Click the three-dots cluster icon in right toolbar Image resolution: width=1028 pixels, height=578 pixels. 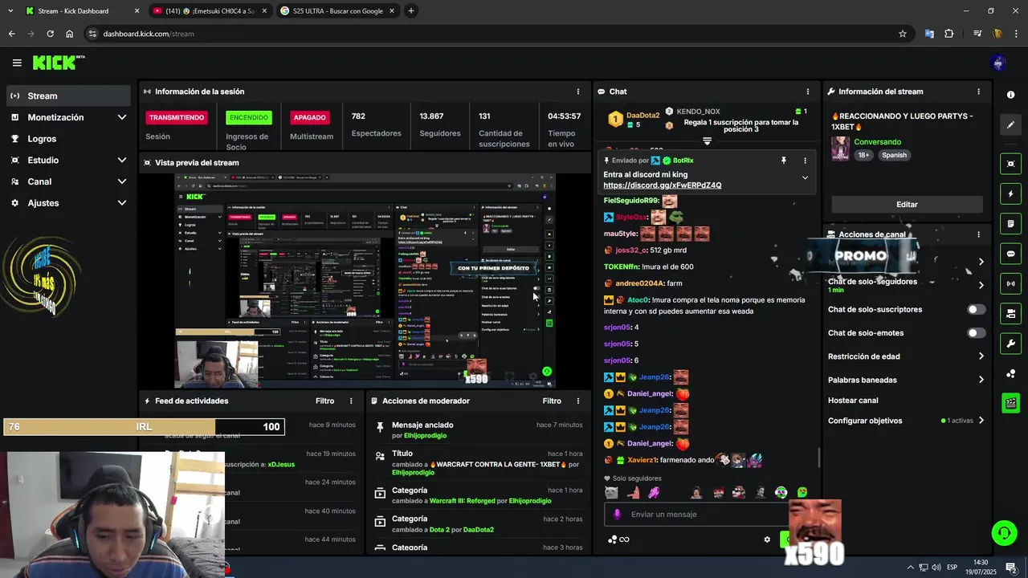pyautogui.click(x=1010, y=373)
